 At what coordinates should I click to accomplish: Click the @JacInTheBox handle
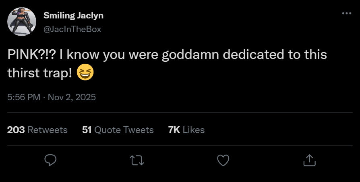[72, 29]
